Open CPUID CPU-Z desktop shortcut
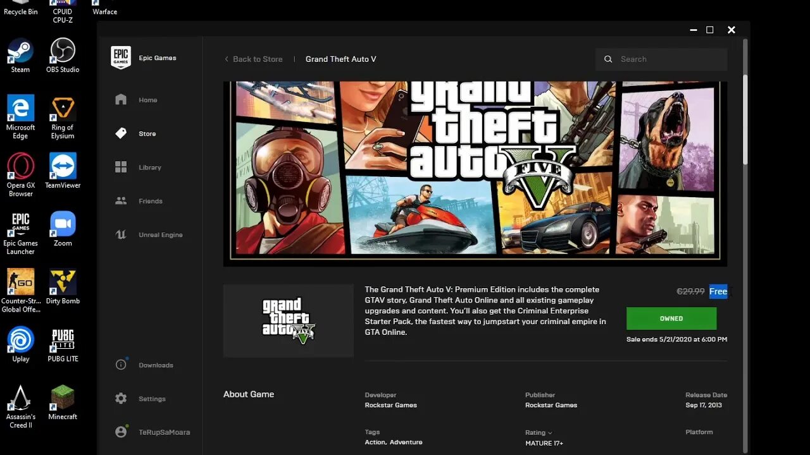810x455 pixels. (63, 11)
